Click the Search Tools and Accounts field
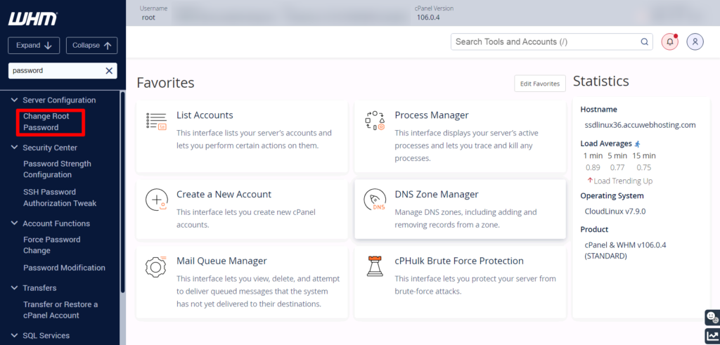Screen dimensions: 720x345 pyautogui.click(x=551, y=41)
